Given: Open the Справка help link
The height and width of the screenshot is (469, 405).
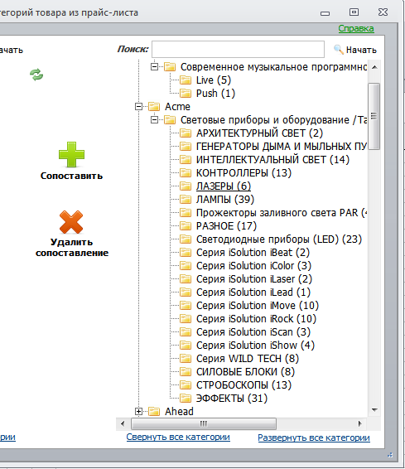Looking at the screenshot, I should (356, 28).
